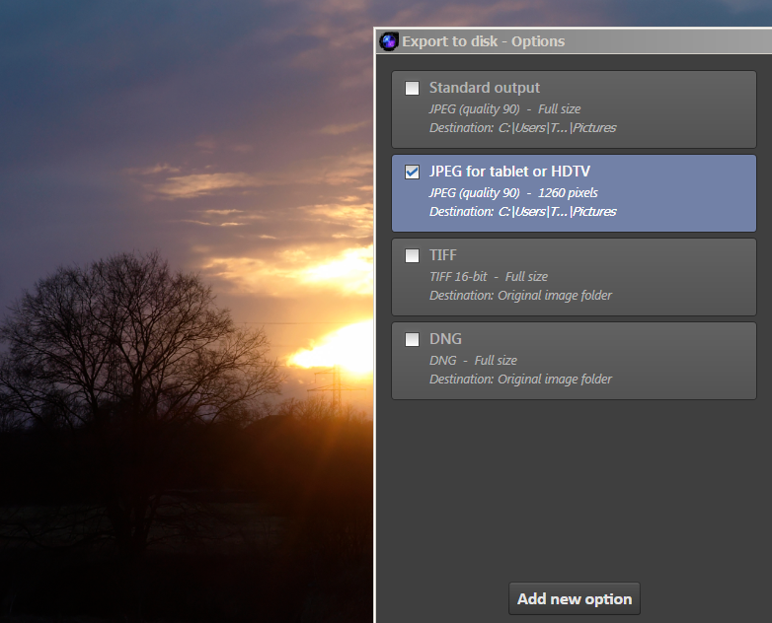The height and width of the screenshot is (623, 772).
Task: Click the TIFF 16-bit Full size description
Action: (x=488, y=277)
